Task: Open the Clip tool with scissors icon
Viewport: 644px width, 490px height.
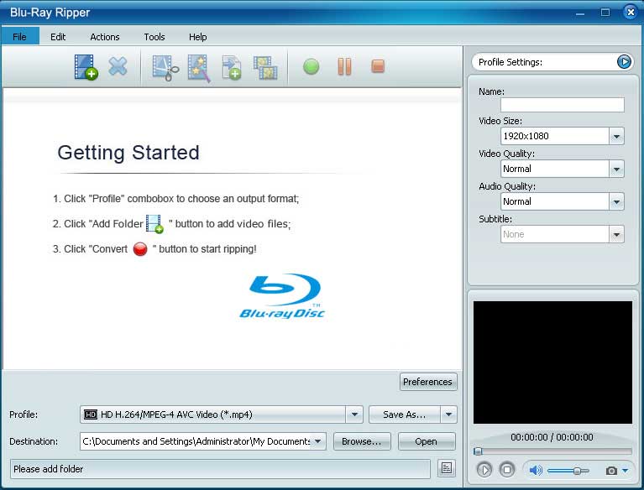Action: tap(165, 68)
